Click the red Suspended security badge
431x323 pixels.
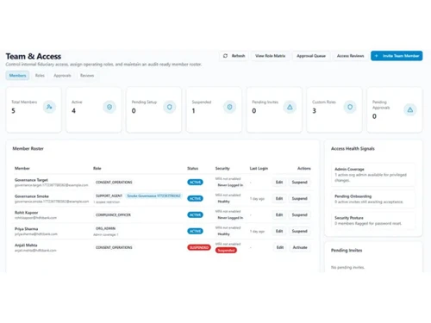point(226,251)
